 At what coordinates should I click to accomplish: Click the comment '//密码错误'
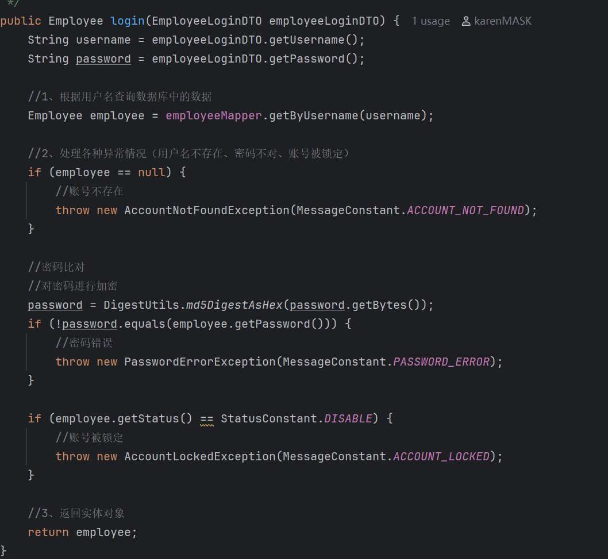[84, 343]
